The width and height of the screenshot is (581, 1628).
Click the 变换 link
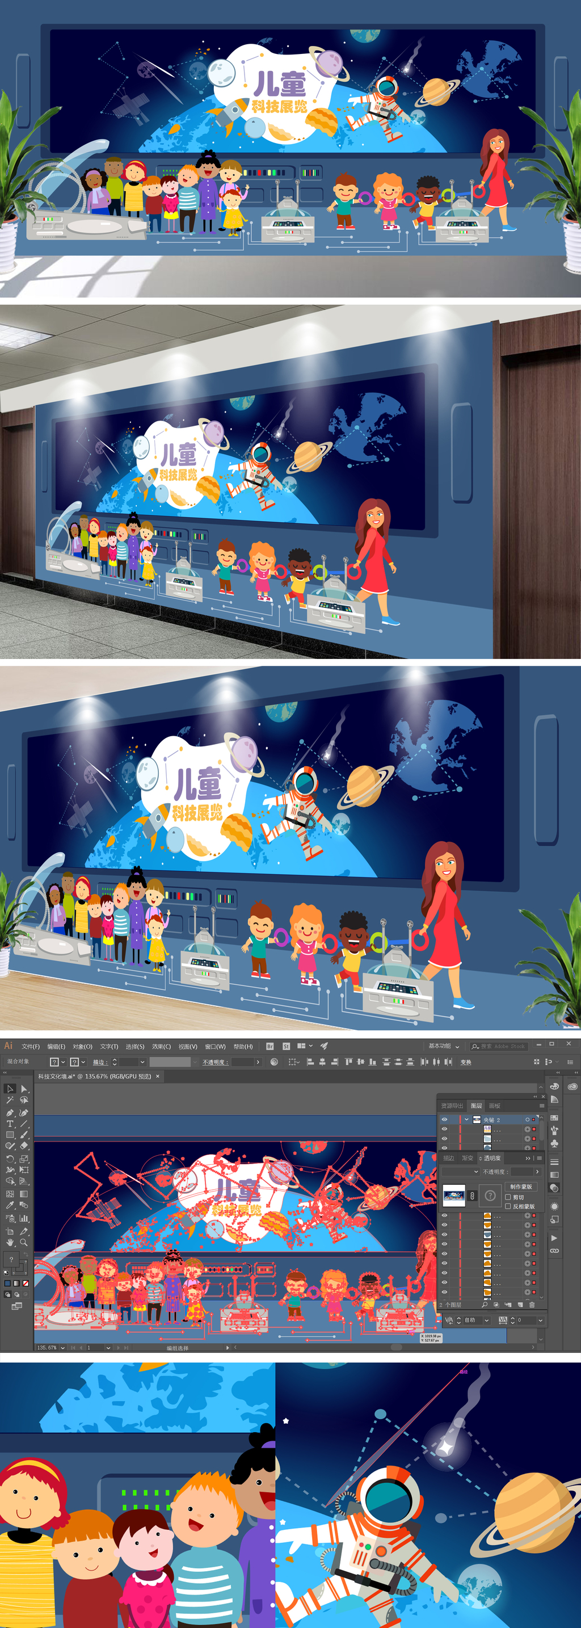point(465,1063)
